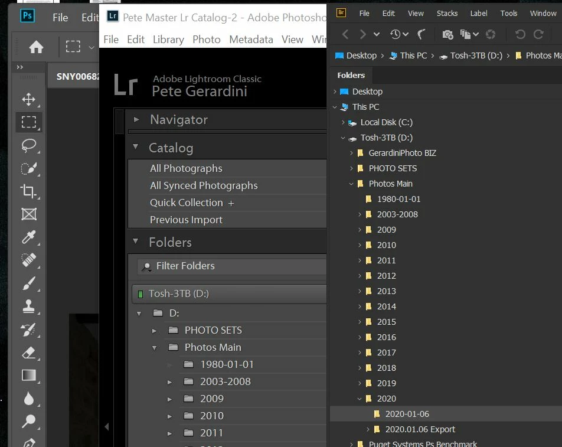Open the Bridge Tools menu
The image size is (562, 447).
[x=509, y=13]
